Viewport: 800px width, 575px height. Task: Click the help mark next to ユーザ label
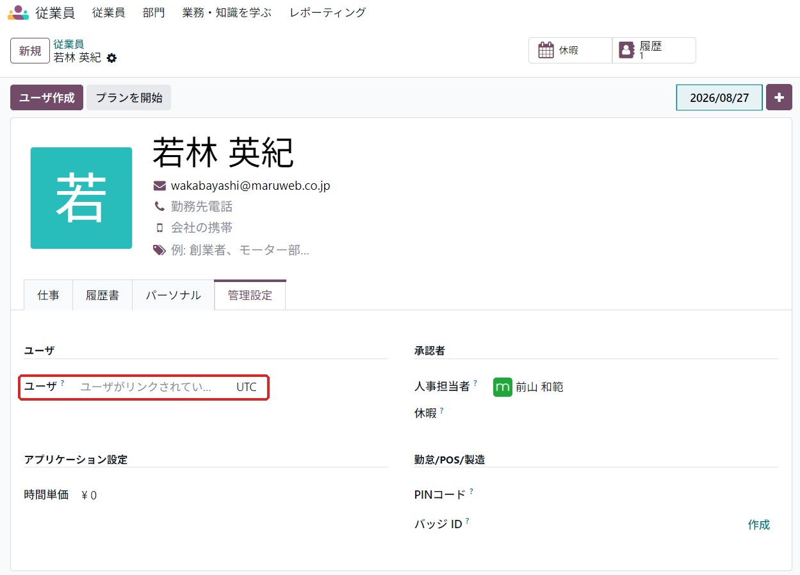(x=62, y=383)
